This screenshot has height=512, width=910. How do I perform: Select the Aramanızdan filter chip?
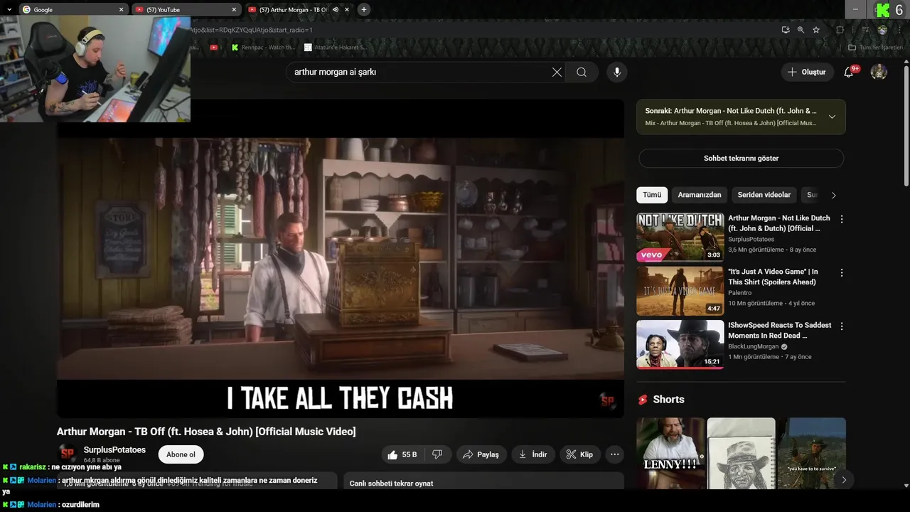tap(700, 195)
